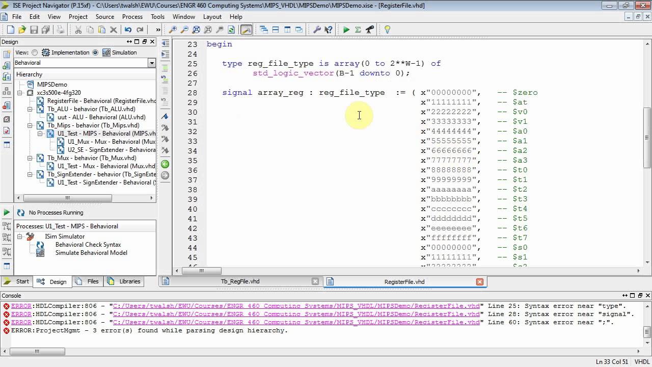
Task: Click the code editor vertical scrollbar thumb
Action: 647,138
